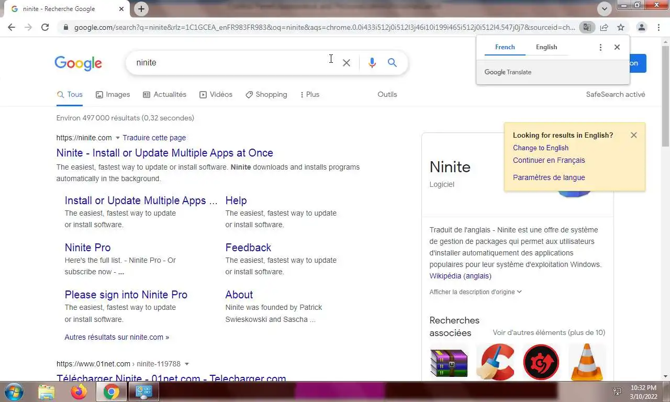Switch to the Actualités results tab

164,95
